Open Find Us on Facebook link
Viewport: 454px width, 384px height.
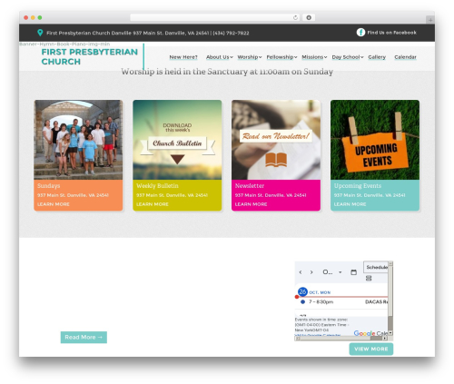tap(391, 33)
